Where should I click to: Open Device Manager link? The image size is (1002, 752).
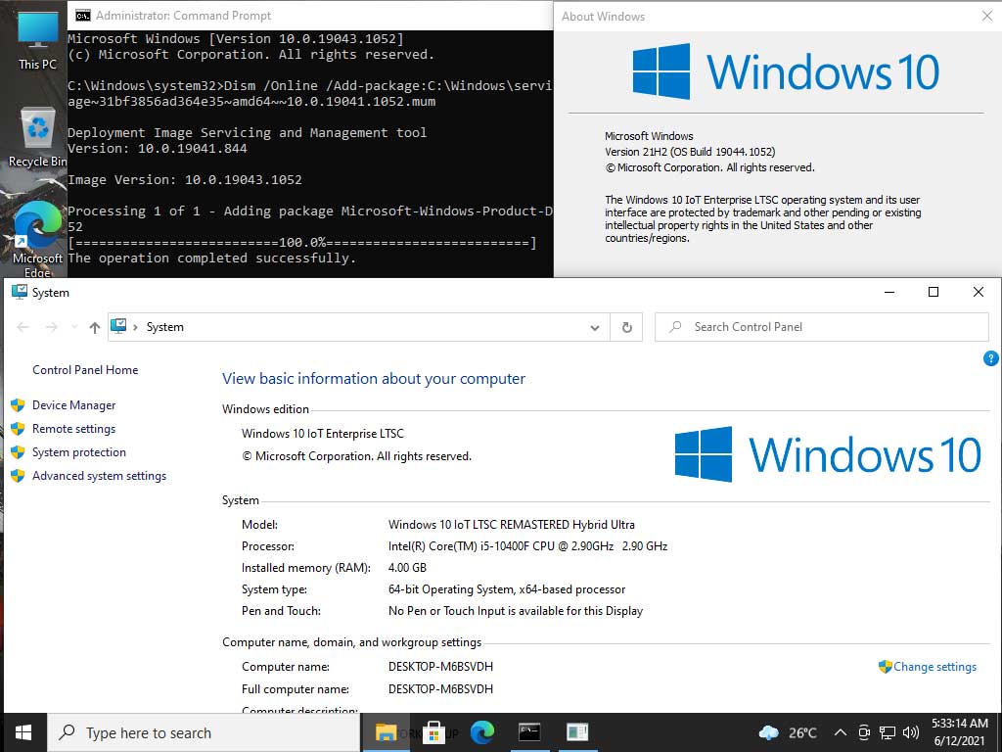point(74,405)
